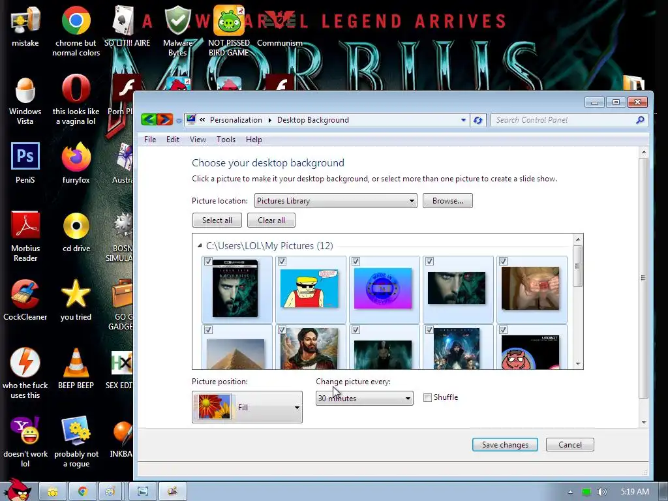Click the picture list scrollbar thumb

point(578,266)
